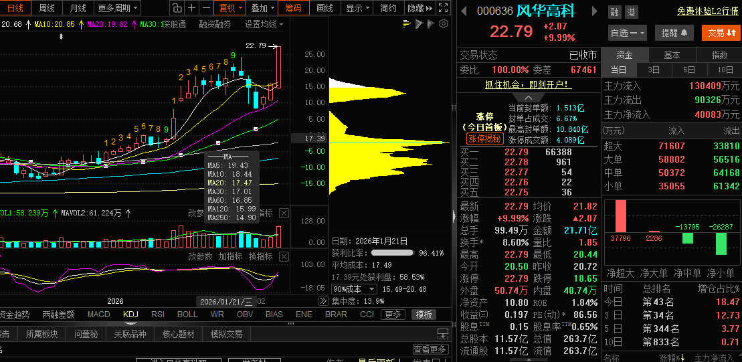This screenshot has width=742, height=362.
Task: Select 当日 fund flow period
Action: click(618, 70)
